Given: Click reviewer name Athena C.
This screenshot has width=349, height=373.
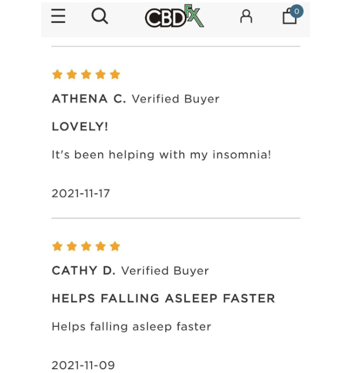Looking at the screenshot, I should (x=89, y=99).
